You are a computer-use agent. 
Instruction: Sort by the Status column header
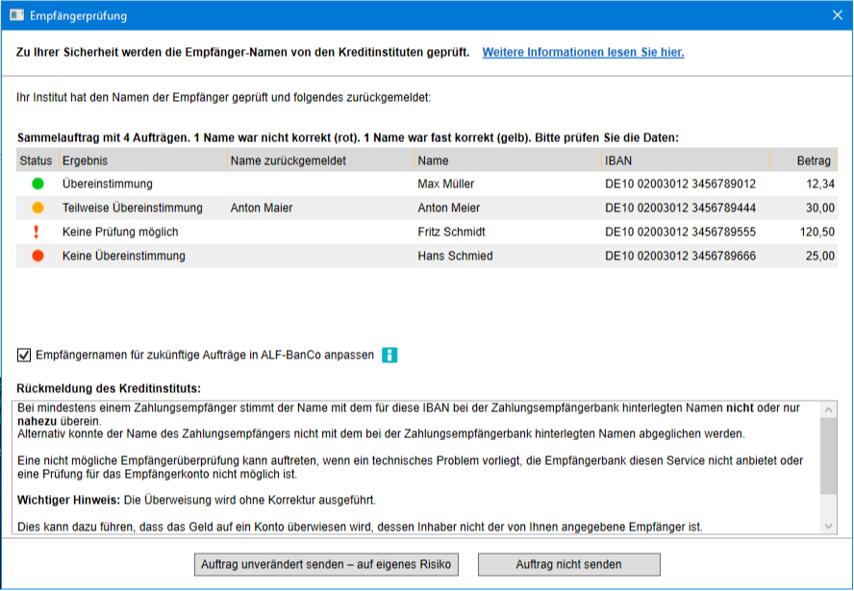(36, 160)
